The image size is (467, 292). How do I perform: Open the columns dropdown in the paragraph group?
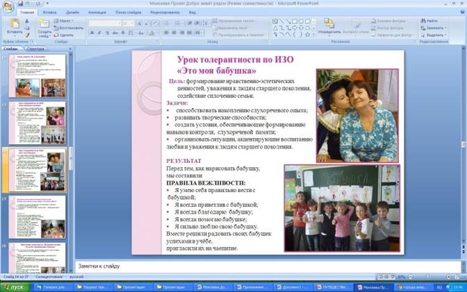[199, 33]
